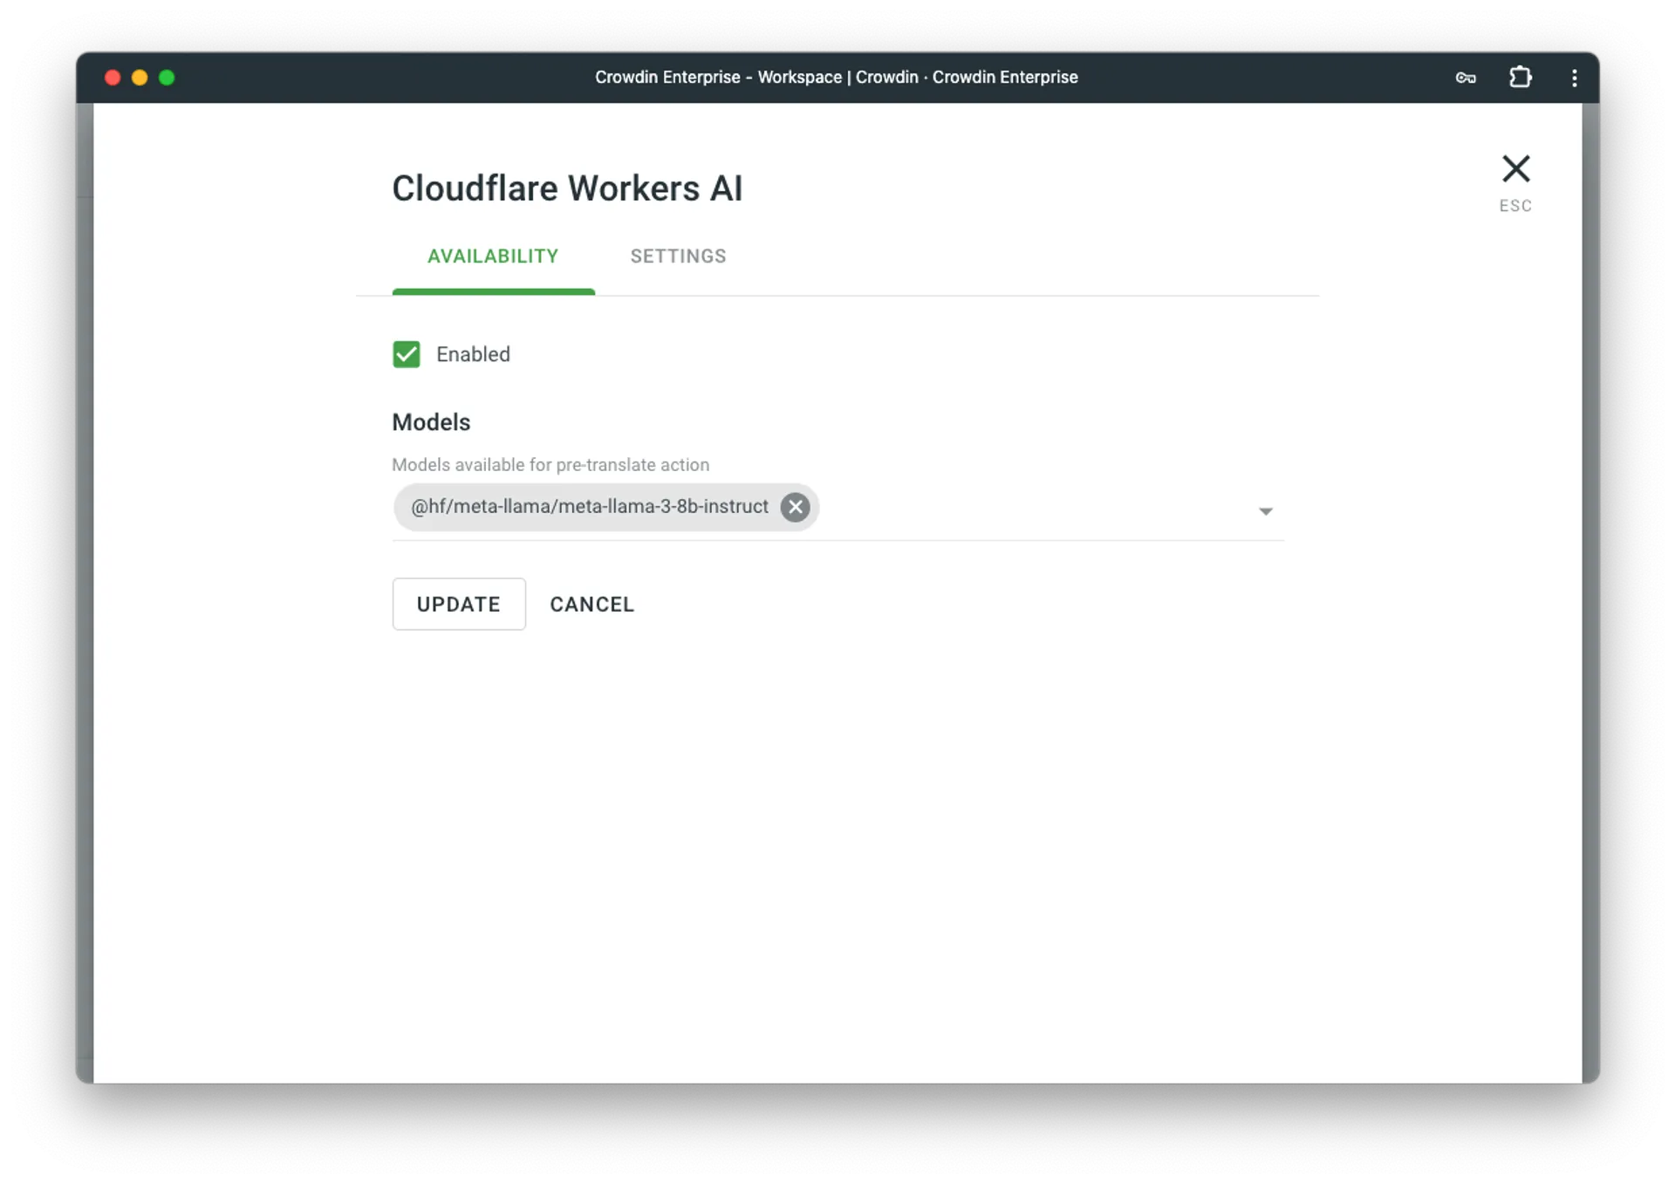Click the red window close button
Viewport: 1675px width, 1183px height.
pos(113,78)
